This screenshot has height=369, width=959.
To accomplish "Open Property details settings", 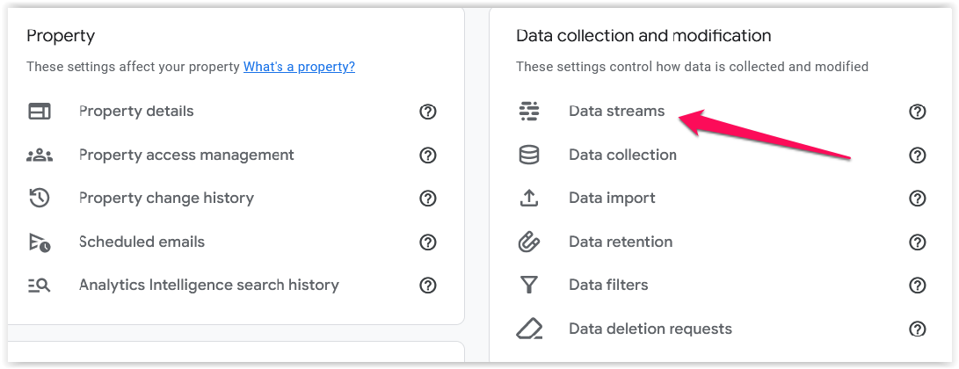I will 136,112.
